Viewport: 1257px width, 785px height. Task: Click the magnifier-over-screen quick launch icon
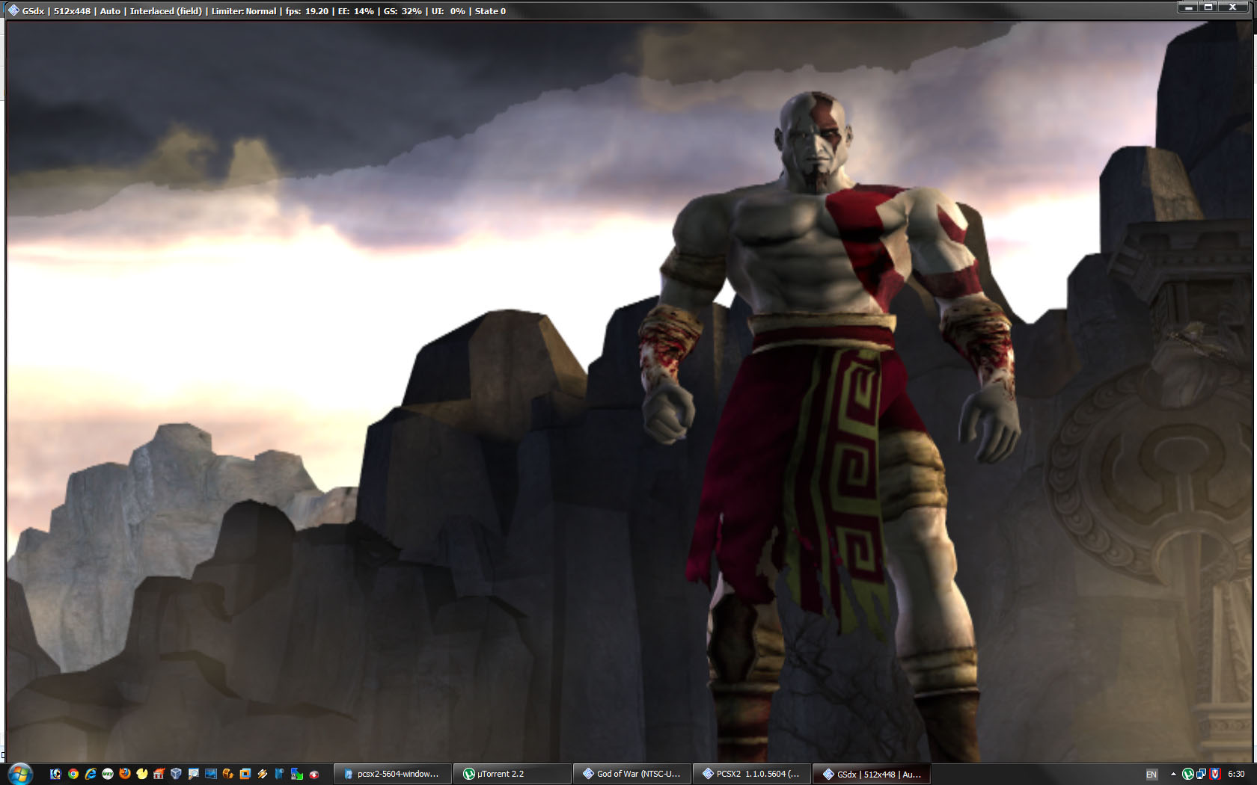pos(194,774)
